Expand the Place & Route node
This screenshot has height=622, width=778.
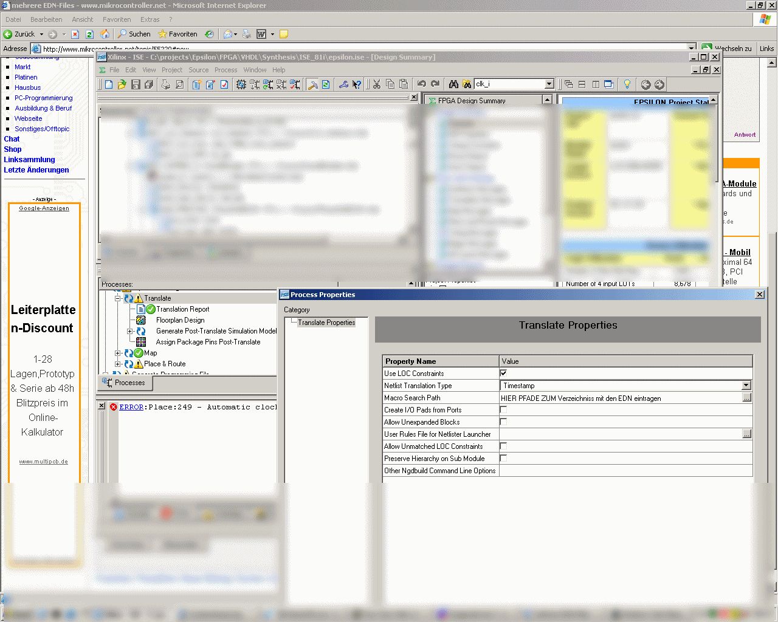119,364
